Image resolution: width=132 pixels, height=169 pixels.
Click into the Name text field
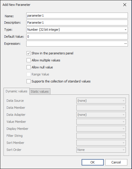pyautogui.click(x=77, y=15)
